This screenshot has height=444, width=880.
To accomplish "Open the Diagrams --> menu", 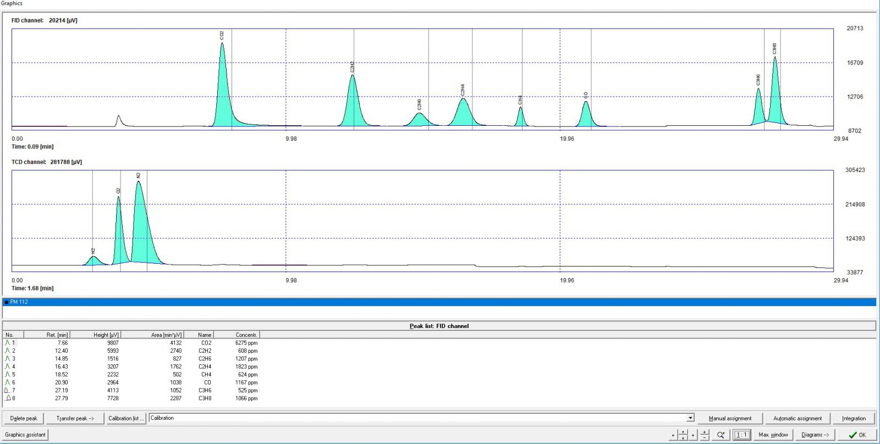I will [815, 435].
